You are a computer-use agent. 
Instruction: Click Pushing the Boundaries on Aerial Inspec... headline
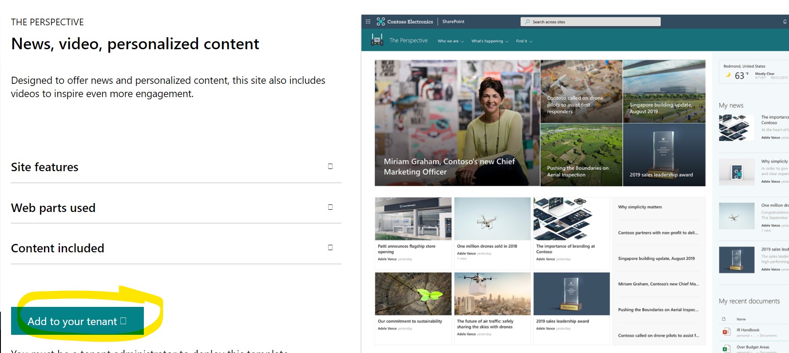tap(658, 310)
